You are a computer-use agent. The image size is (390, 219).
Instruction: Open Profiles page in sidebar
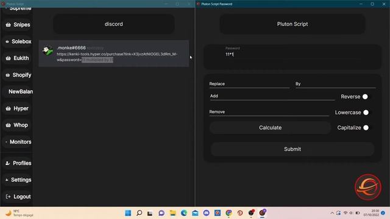point(18,163)
